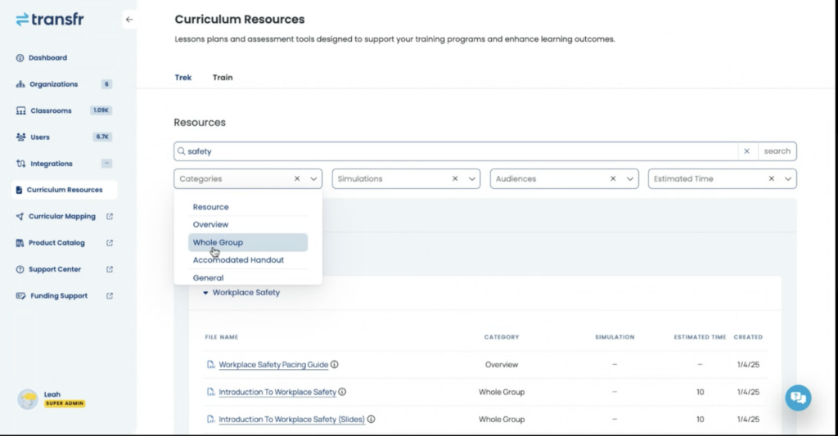Click into the resources search field
Screen dimensions: 838x436
click(x=458, y=151)
